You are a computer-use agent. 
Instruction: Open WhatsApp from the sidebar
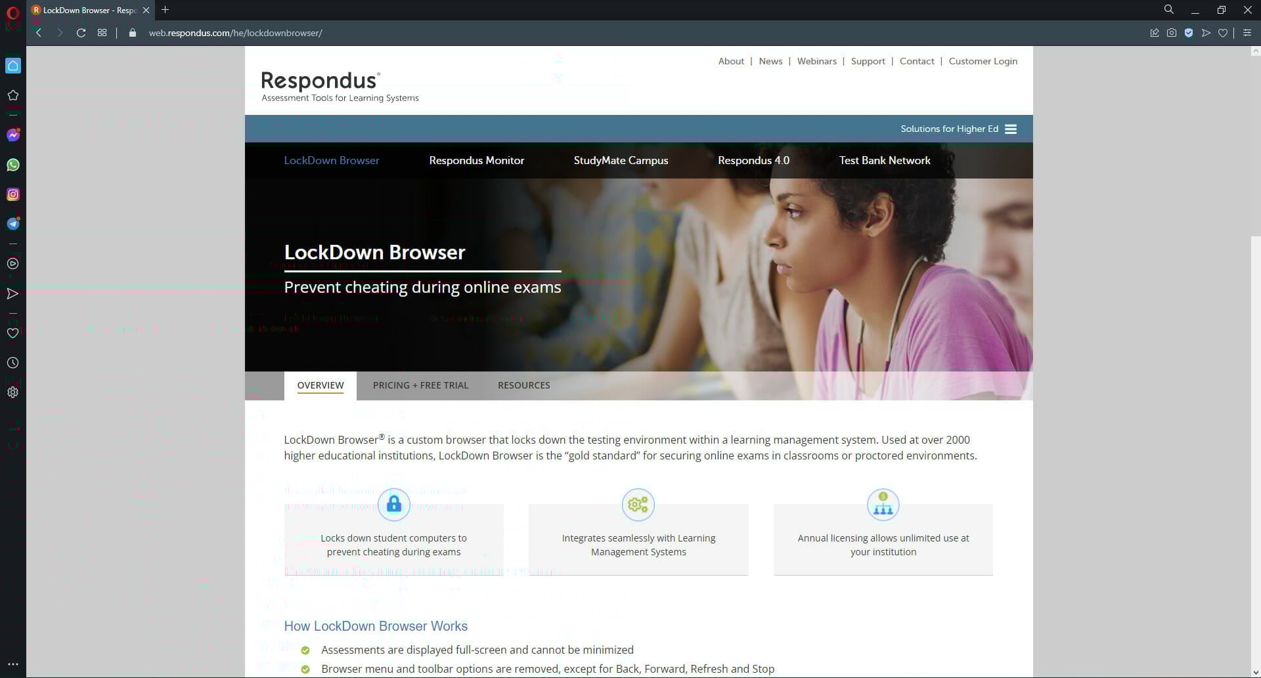click(x=13, y=165)
